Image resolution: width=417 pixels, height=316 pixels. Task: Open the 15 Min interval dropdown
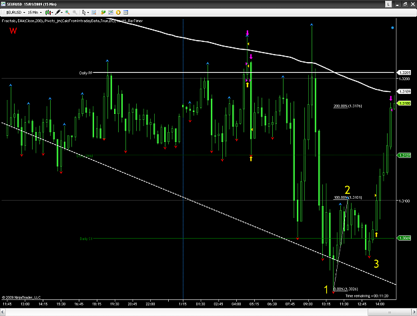tap(35, 13)
